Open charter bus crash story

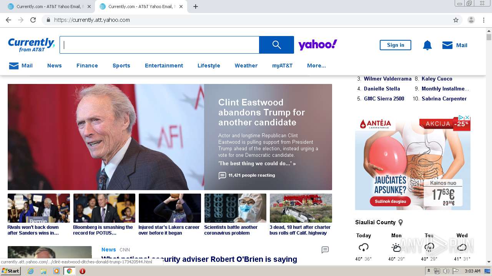[301, 215]
